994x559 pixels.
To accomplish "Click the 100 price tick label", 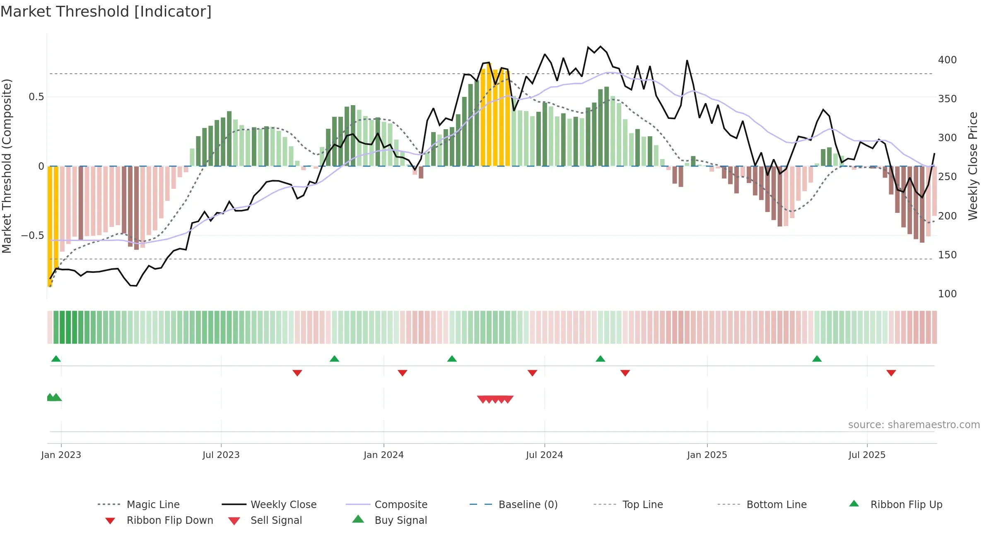I will 948,294.
